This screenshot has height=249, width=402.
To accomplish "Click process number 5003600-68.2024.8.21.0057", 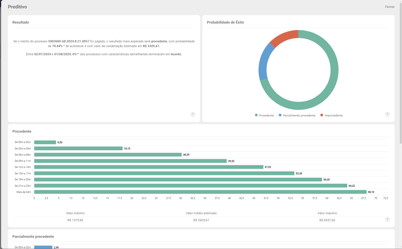I will tap(69, 41).
